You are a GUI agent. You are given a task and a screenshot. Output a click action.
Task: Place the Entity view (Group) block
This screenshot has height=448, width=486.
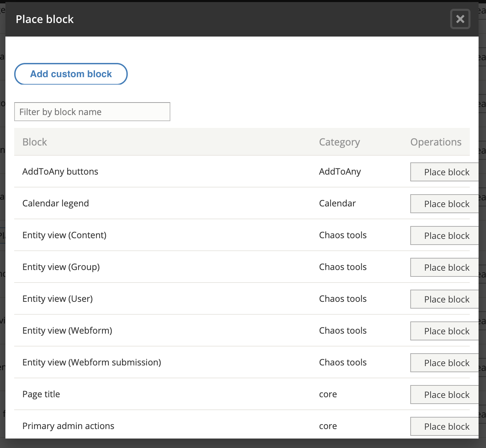(444, 267)
